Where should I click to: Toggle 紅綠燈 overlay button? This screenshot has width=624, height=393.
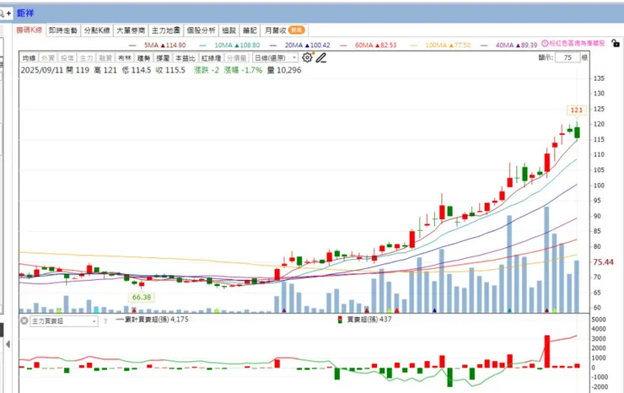pos(212,58)
